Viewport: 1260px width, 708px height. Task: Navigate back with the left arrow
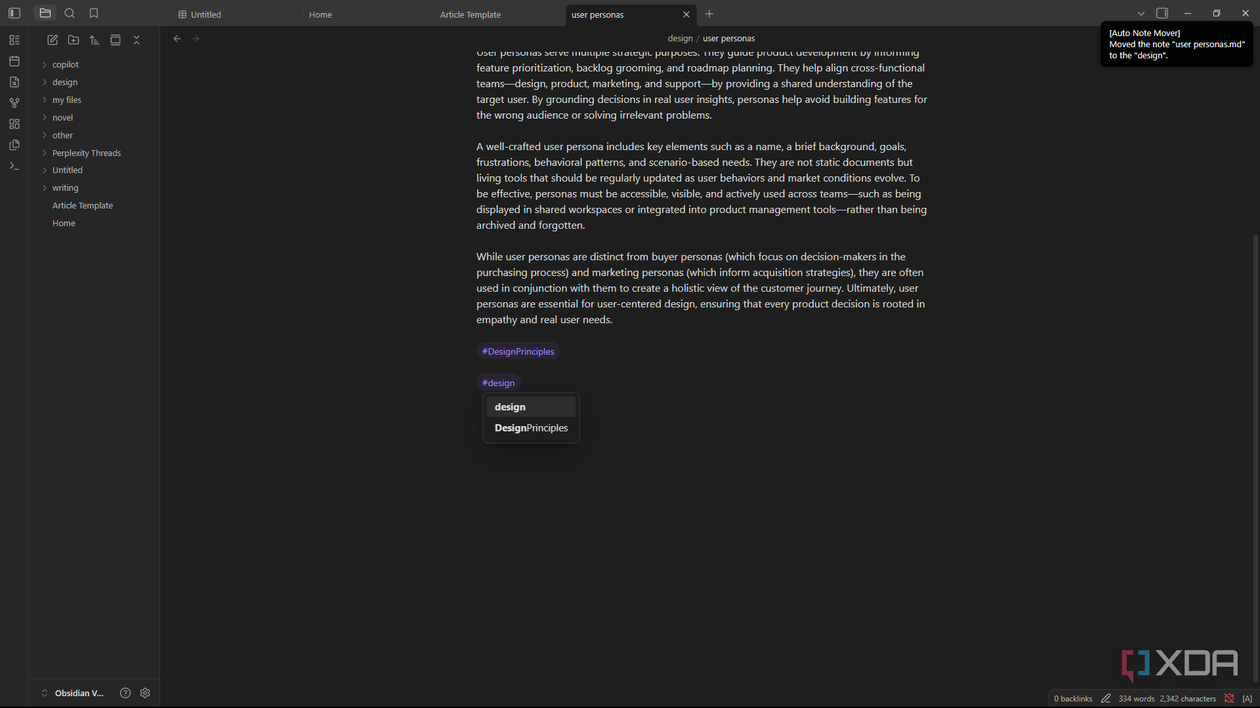177,39
